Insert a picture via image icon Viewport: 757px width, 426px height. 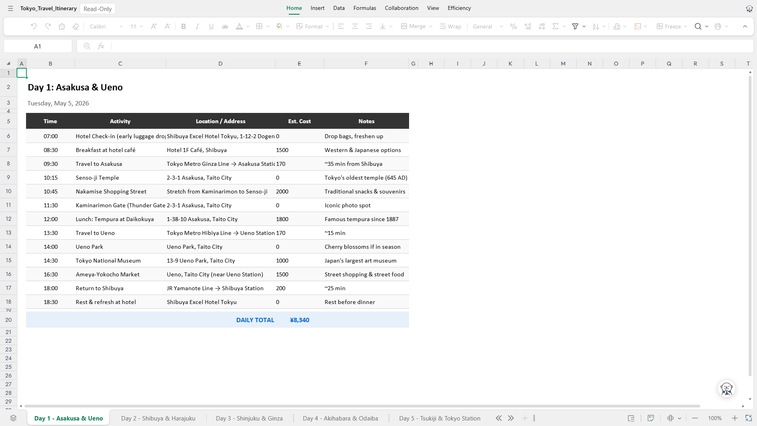pos(637,26)
